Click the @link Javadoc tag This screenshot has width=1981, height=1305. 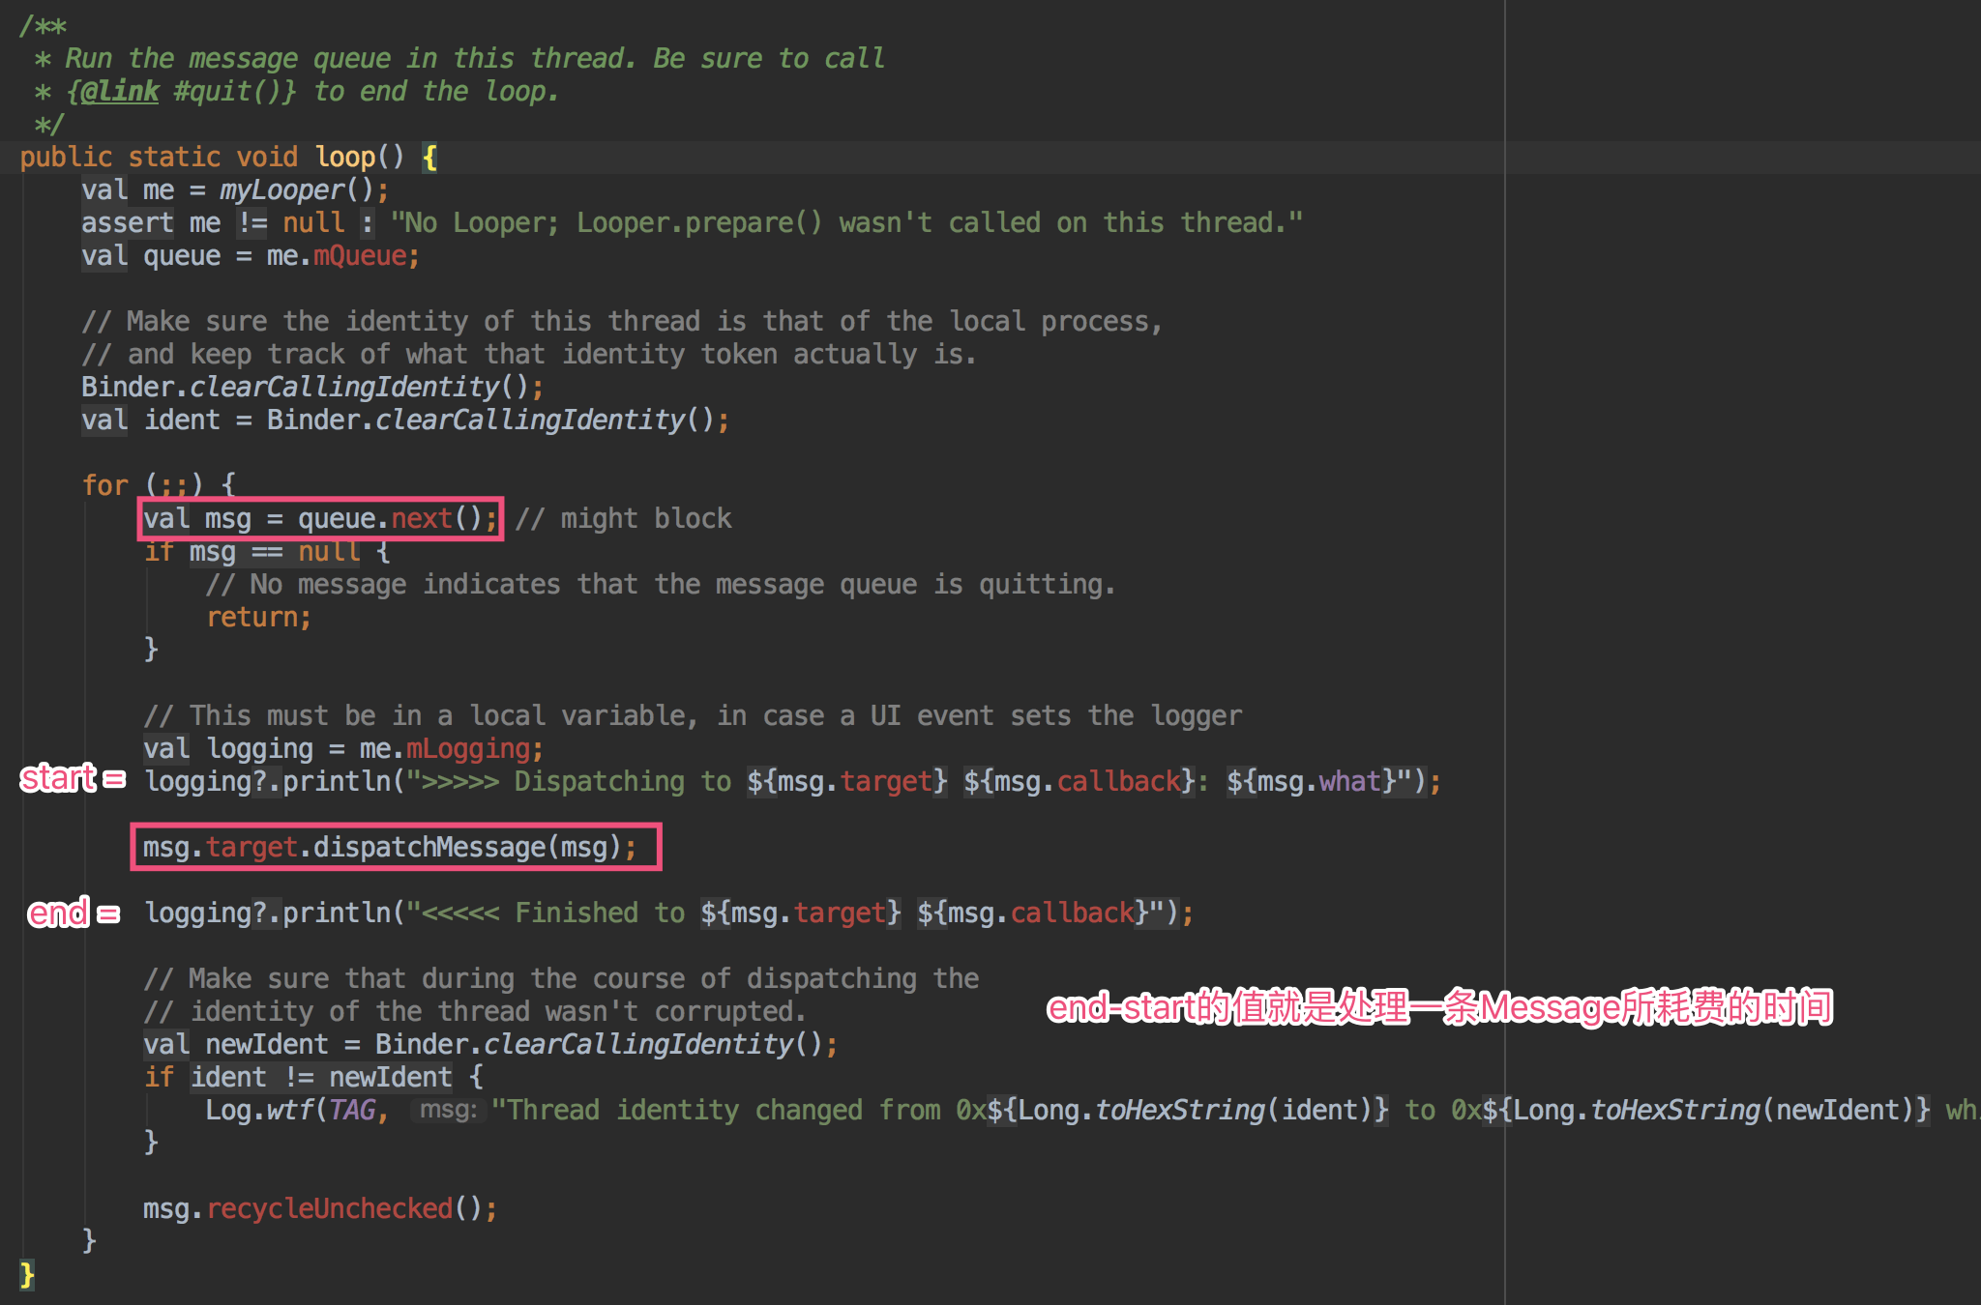pos(119,92)
